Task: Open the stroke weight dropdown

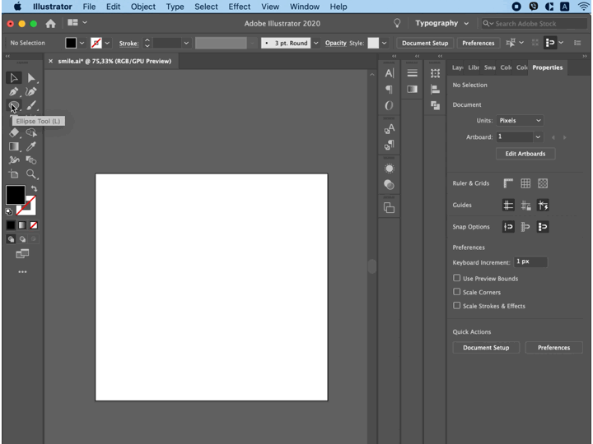Action: click(x=186, y=43)
